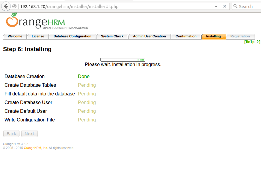Click the globe site identity icon
The image size is (261, 175).
click(14, 7)
